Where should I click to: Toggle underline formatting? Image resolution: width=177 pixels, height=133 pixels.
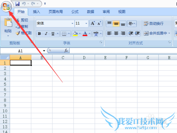53,34
